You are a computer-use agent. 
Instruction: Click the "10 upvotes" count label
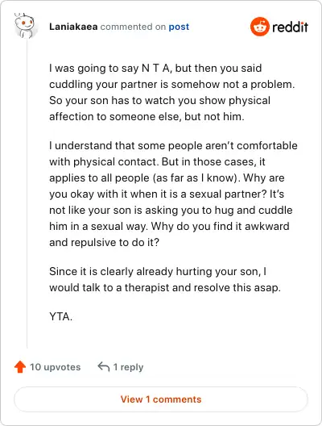(x=56, y=367)
